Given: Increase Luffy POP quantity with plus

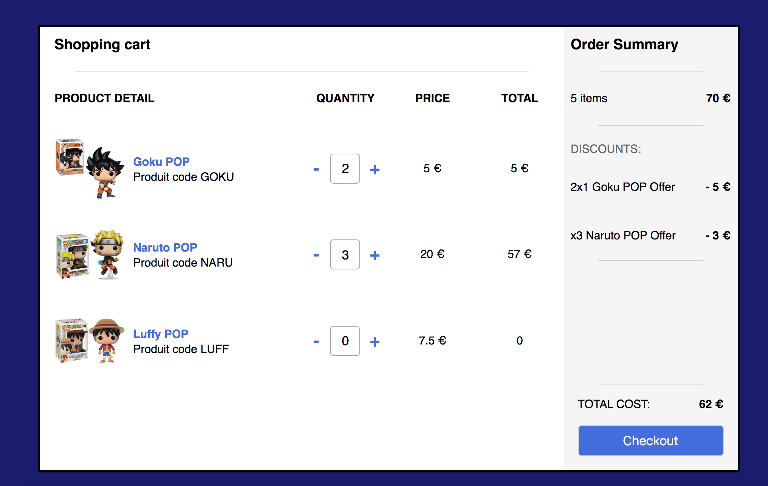Looking at the screenshot, I should (x=375, y=342).
